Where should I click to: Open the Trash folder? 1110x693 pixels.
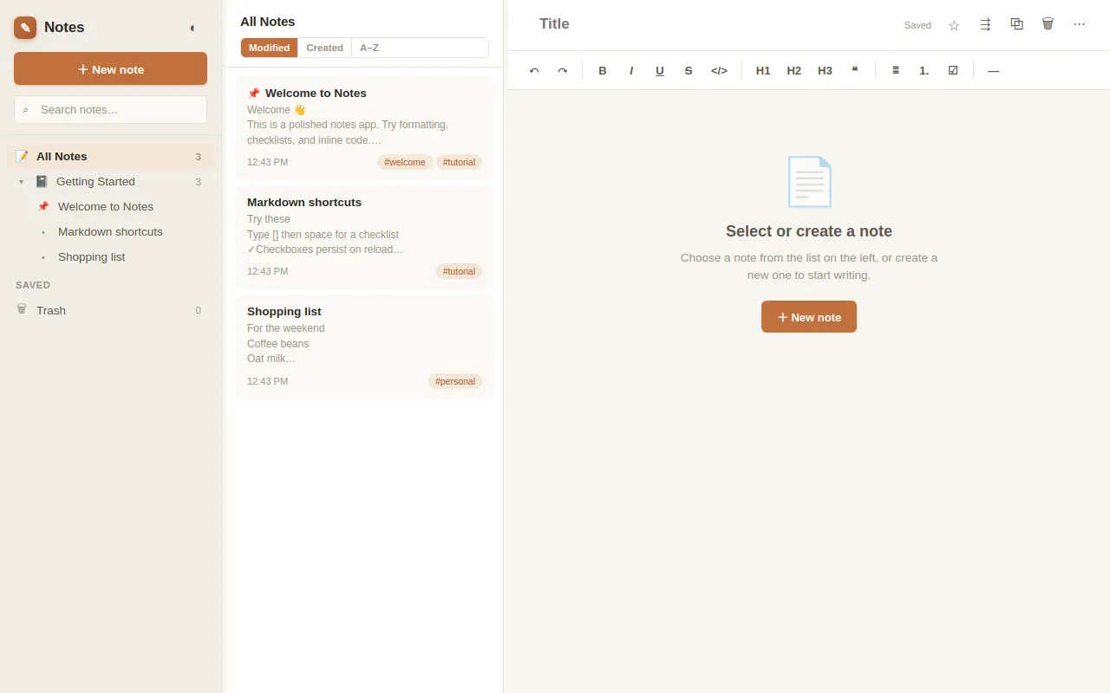(x=110, y=310)
